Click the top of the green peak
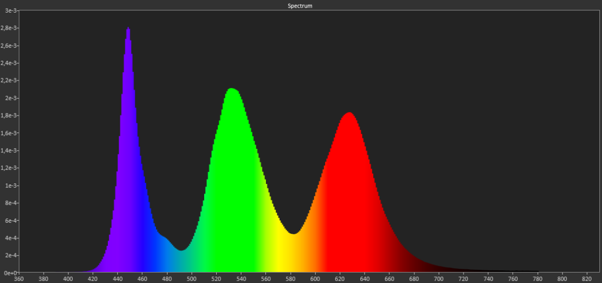 coord(232,90)
